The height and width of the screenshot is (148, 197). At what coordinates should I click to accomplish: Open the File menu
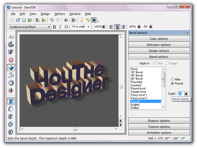[13, 14]
